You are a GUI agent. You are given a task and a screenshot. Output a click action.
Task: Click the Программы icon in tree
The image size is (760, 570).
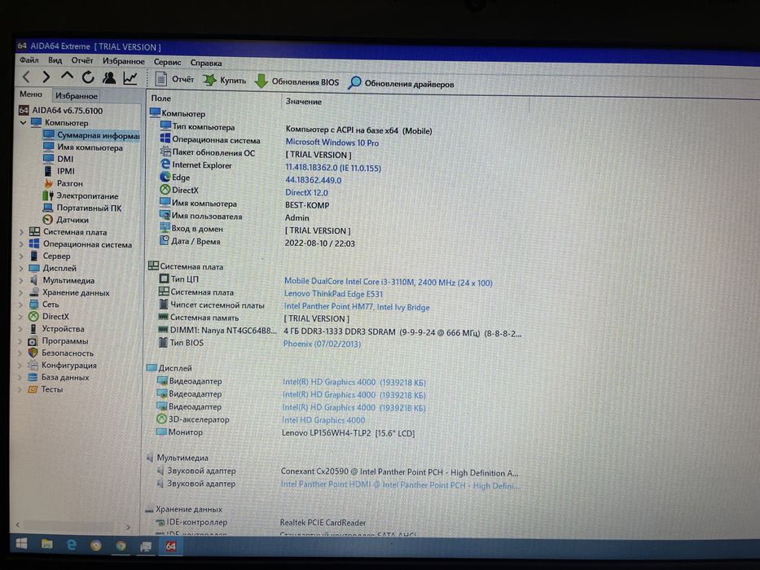(x=33, y=340)
